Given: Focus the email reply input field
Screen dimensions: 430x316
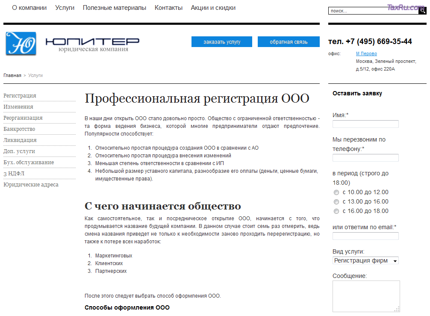Looking at the screenshot, I should point(365,236).
